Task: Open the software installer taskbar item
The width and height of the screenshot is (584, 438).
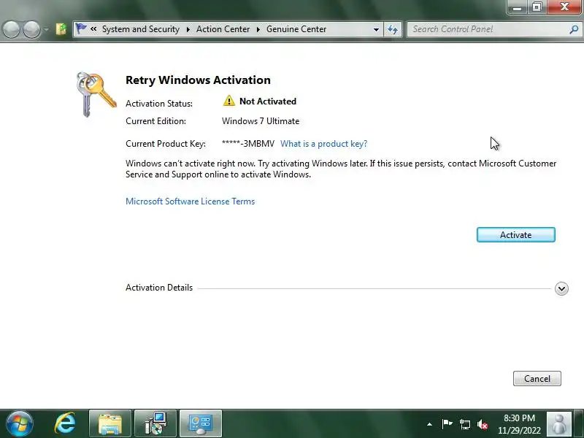Action: [155, 423]
